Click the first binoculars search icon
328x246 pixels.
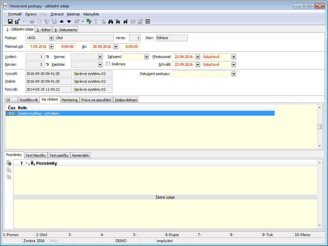pos(111,21)
